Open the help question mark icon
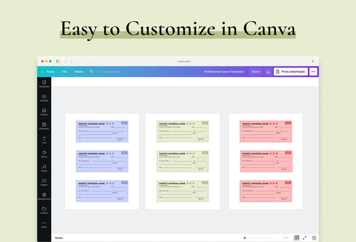Image resolution: width=356 pixels, height=242 pixels. click(314, 238)
